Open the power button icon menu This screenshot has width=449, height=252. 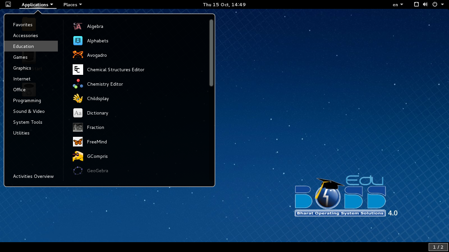tap(435, 5)
